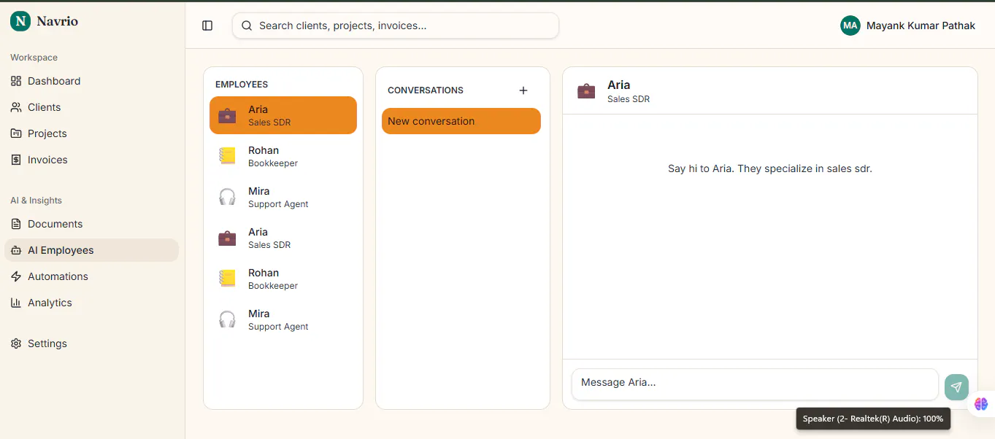Click the Settings gear icon
Viewport: 995px width, 439px height.
[16, 343]
